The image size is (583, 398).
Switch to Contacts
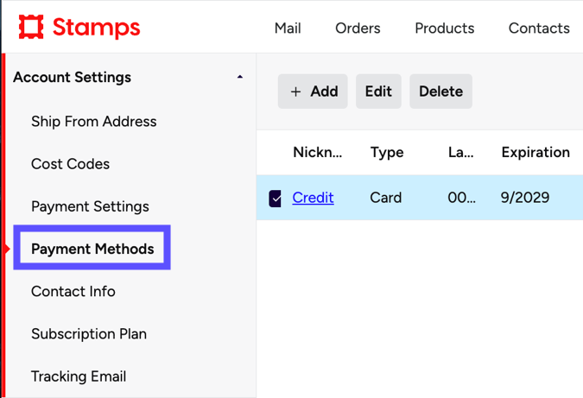[x=539, y=28]
